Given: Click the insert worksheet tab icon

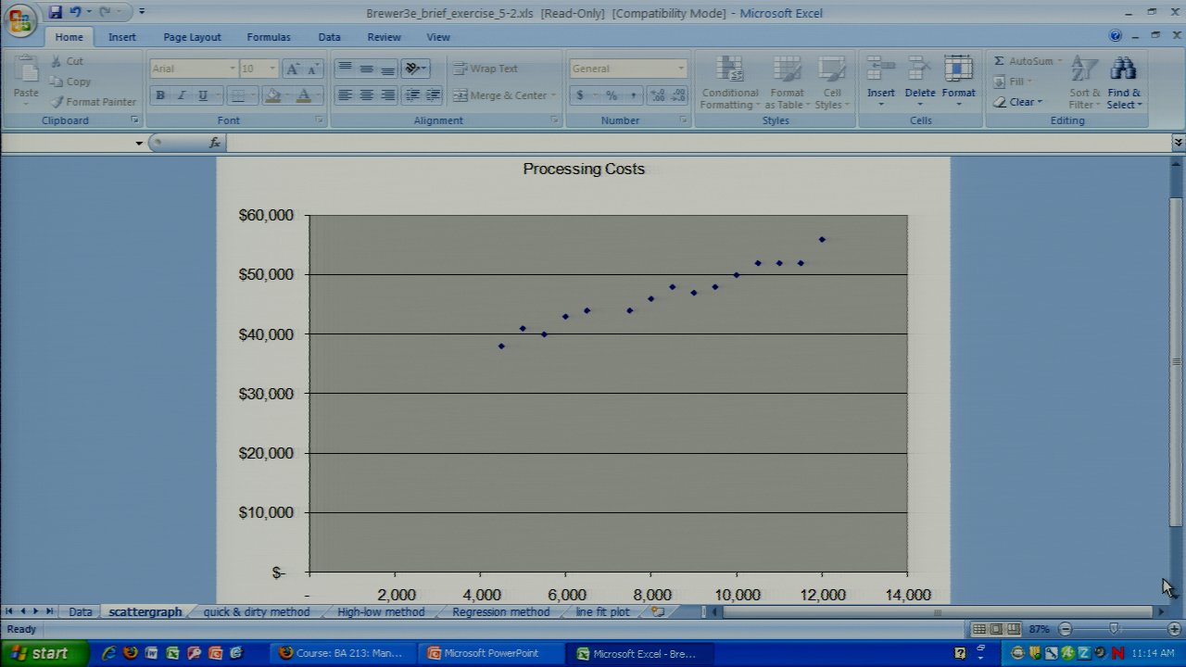Looking at the screenshot, I should click(x=657, y=611).
